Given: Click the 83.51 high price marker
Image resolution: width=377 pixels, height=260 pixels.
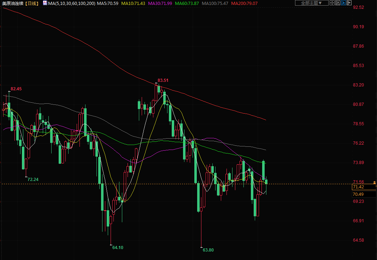Looking at the screenshot, I should [x=163, y=80].
